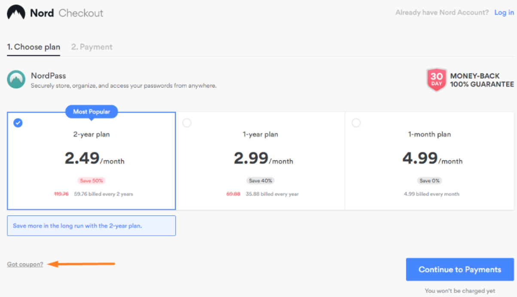Screen dimensions: 517x297
Task: Click the 2.99/month price
Action: click(263, 159)
